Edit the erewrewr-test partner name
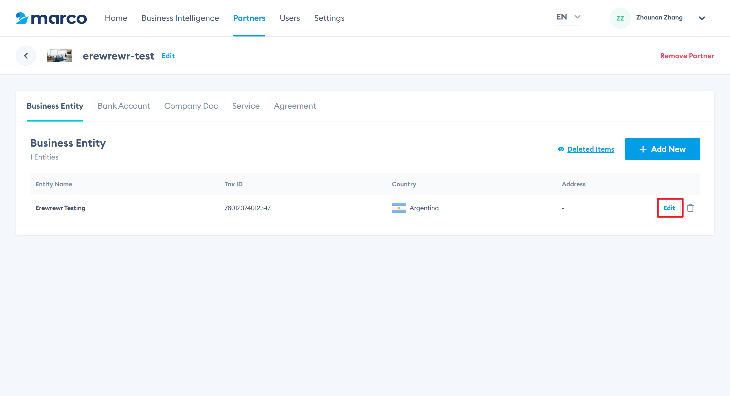The width and height of the screenshot is (730, 396). point(168,56)
